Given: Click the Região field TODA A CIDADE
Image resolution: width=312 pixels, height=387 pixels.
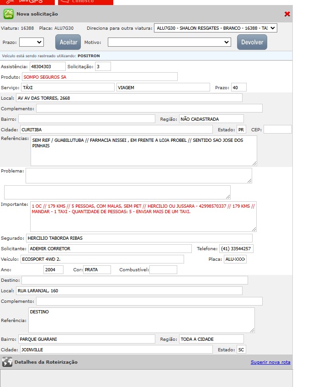Looking at the screenshot, I should pyautogui.click(x=212, y=339).
